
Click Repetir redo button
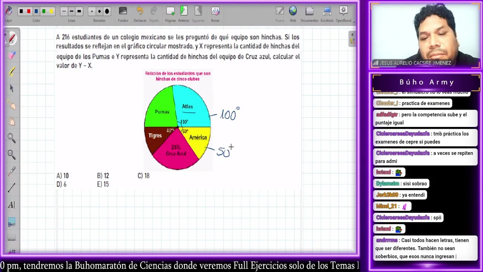click(154, 14)
